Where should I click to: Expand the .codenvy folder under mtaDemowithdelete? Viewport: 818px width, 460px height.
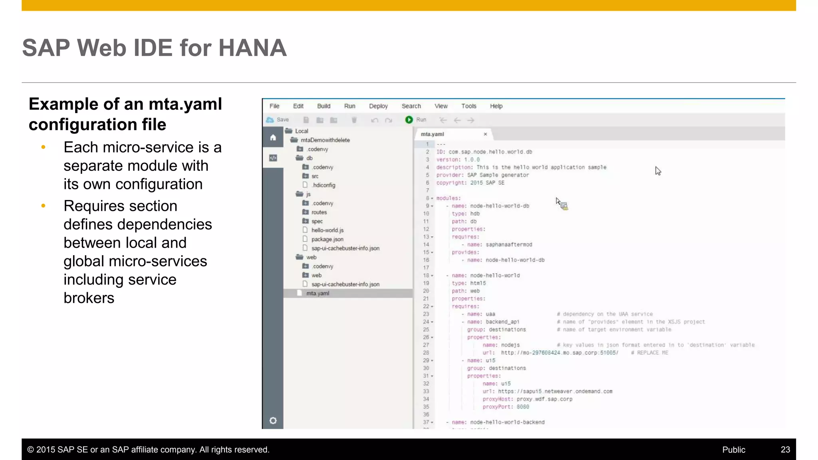tap(300, 149)
